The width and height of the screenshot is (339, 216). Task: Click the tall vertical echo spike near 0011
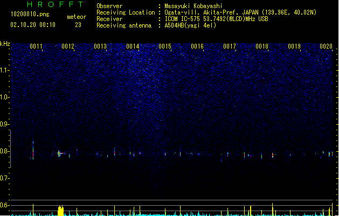[x=33, y=150]
